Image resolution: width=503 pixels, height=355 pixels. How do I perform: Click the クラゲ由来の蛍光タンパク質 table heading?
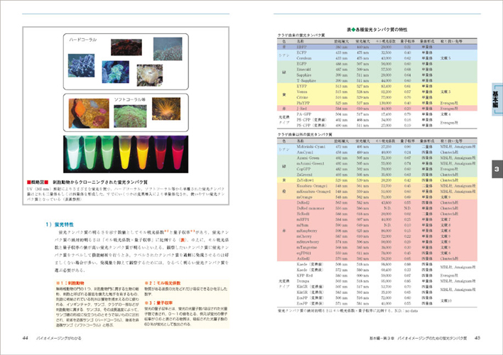coord(302,34)
